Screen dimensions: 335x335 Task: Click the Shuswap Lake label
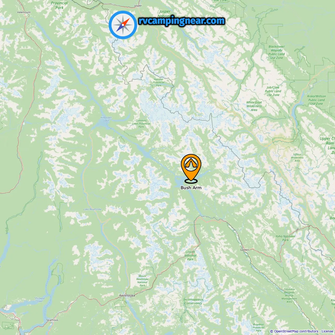[x=40, y=300]
